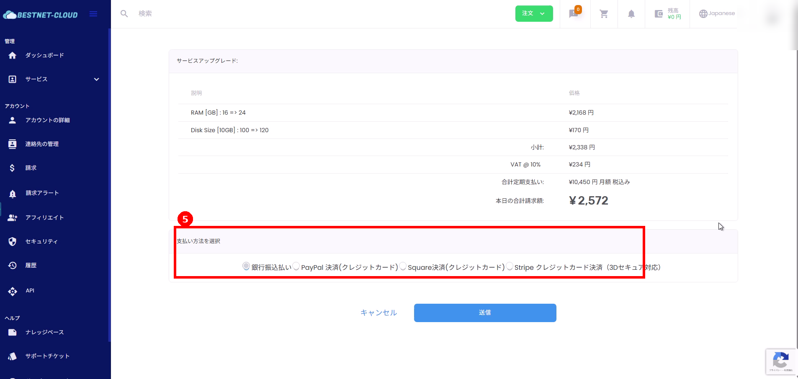Click the キャンセル link

point(378,313)
